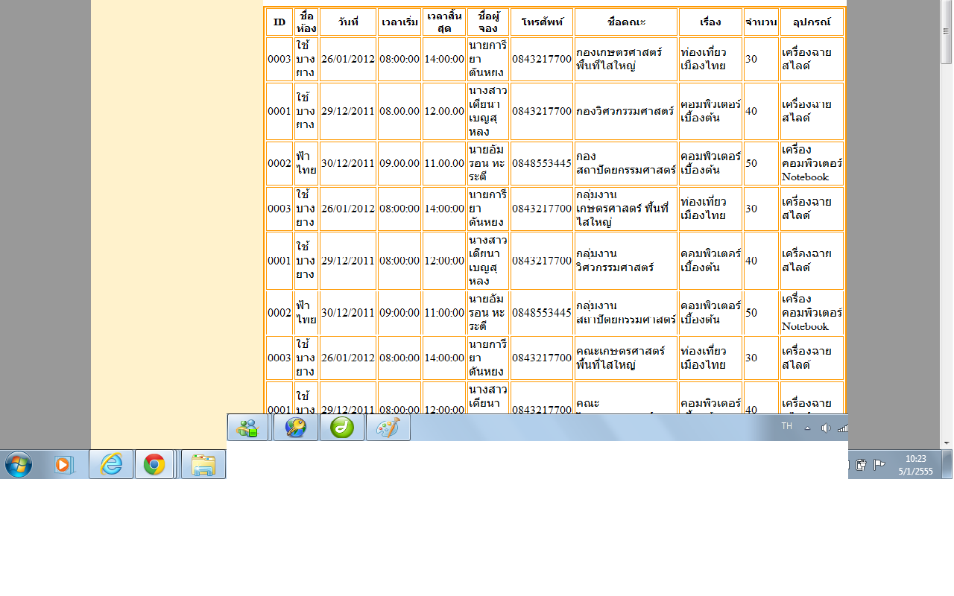Click quantity 50 in the กองสถาปัตยกรรมศาสตร์ row

point(761,163)
